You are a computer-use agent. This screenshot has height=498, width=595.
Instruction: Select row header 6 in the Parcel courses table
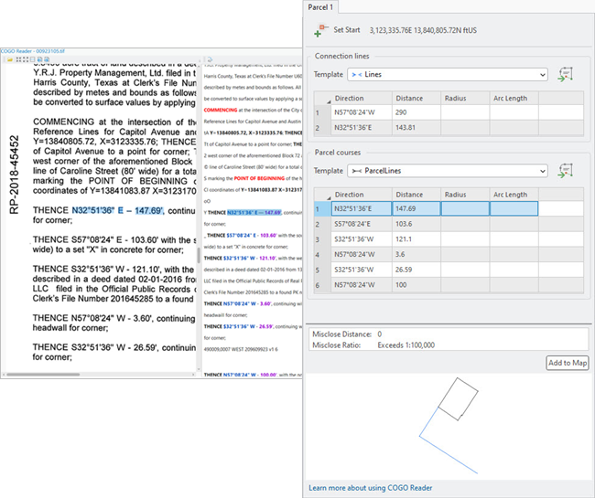[322, 285]
